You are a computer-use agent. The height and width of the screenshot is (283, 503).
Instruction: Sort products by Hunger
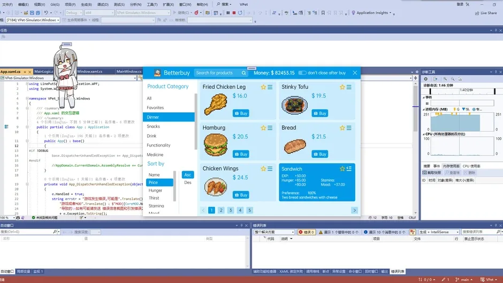(x=160, y=190)
